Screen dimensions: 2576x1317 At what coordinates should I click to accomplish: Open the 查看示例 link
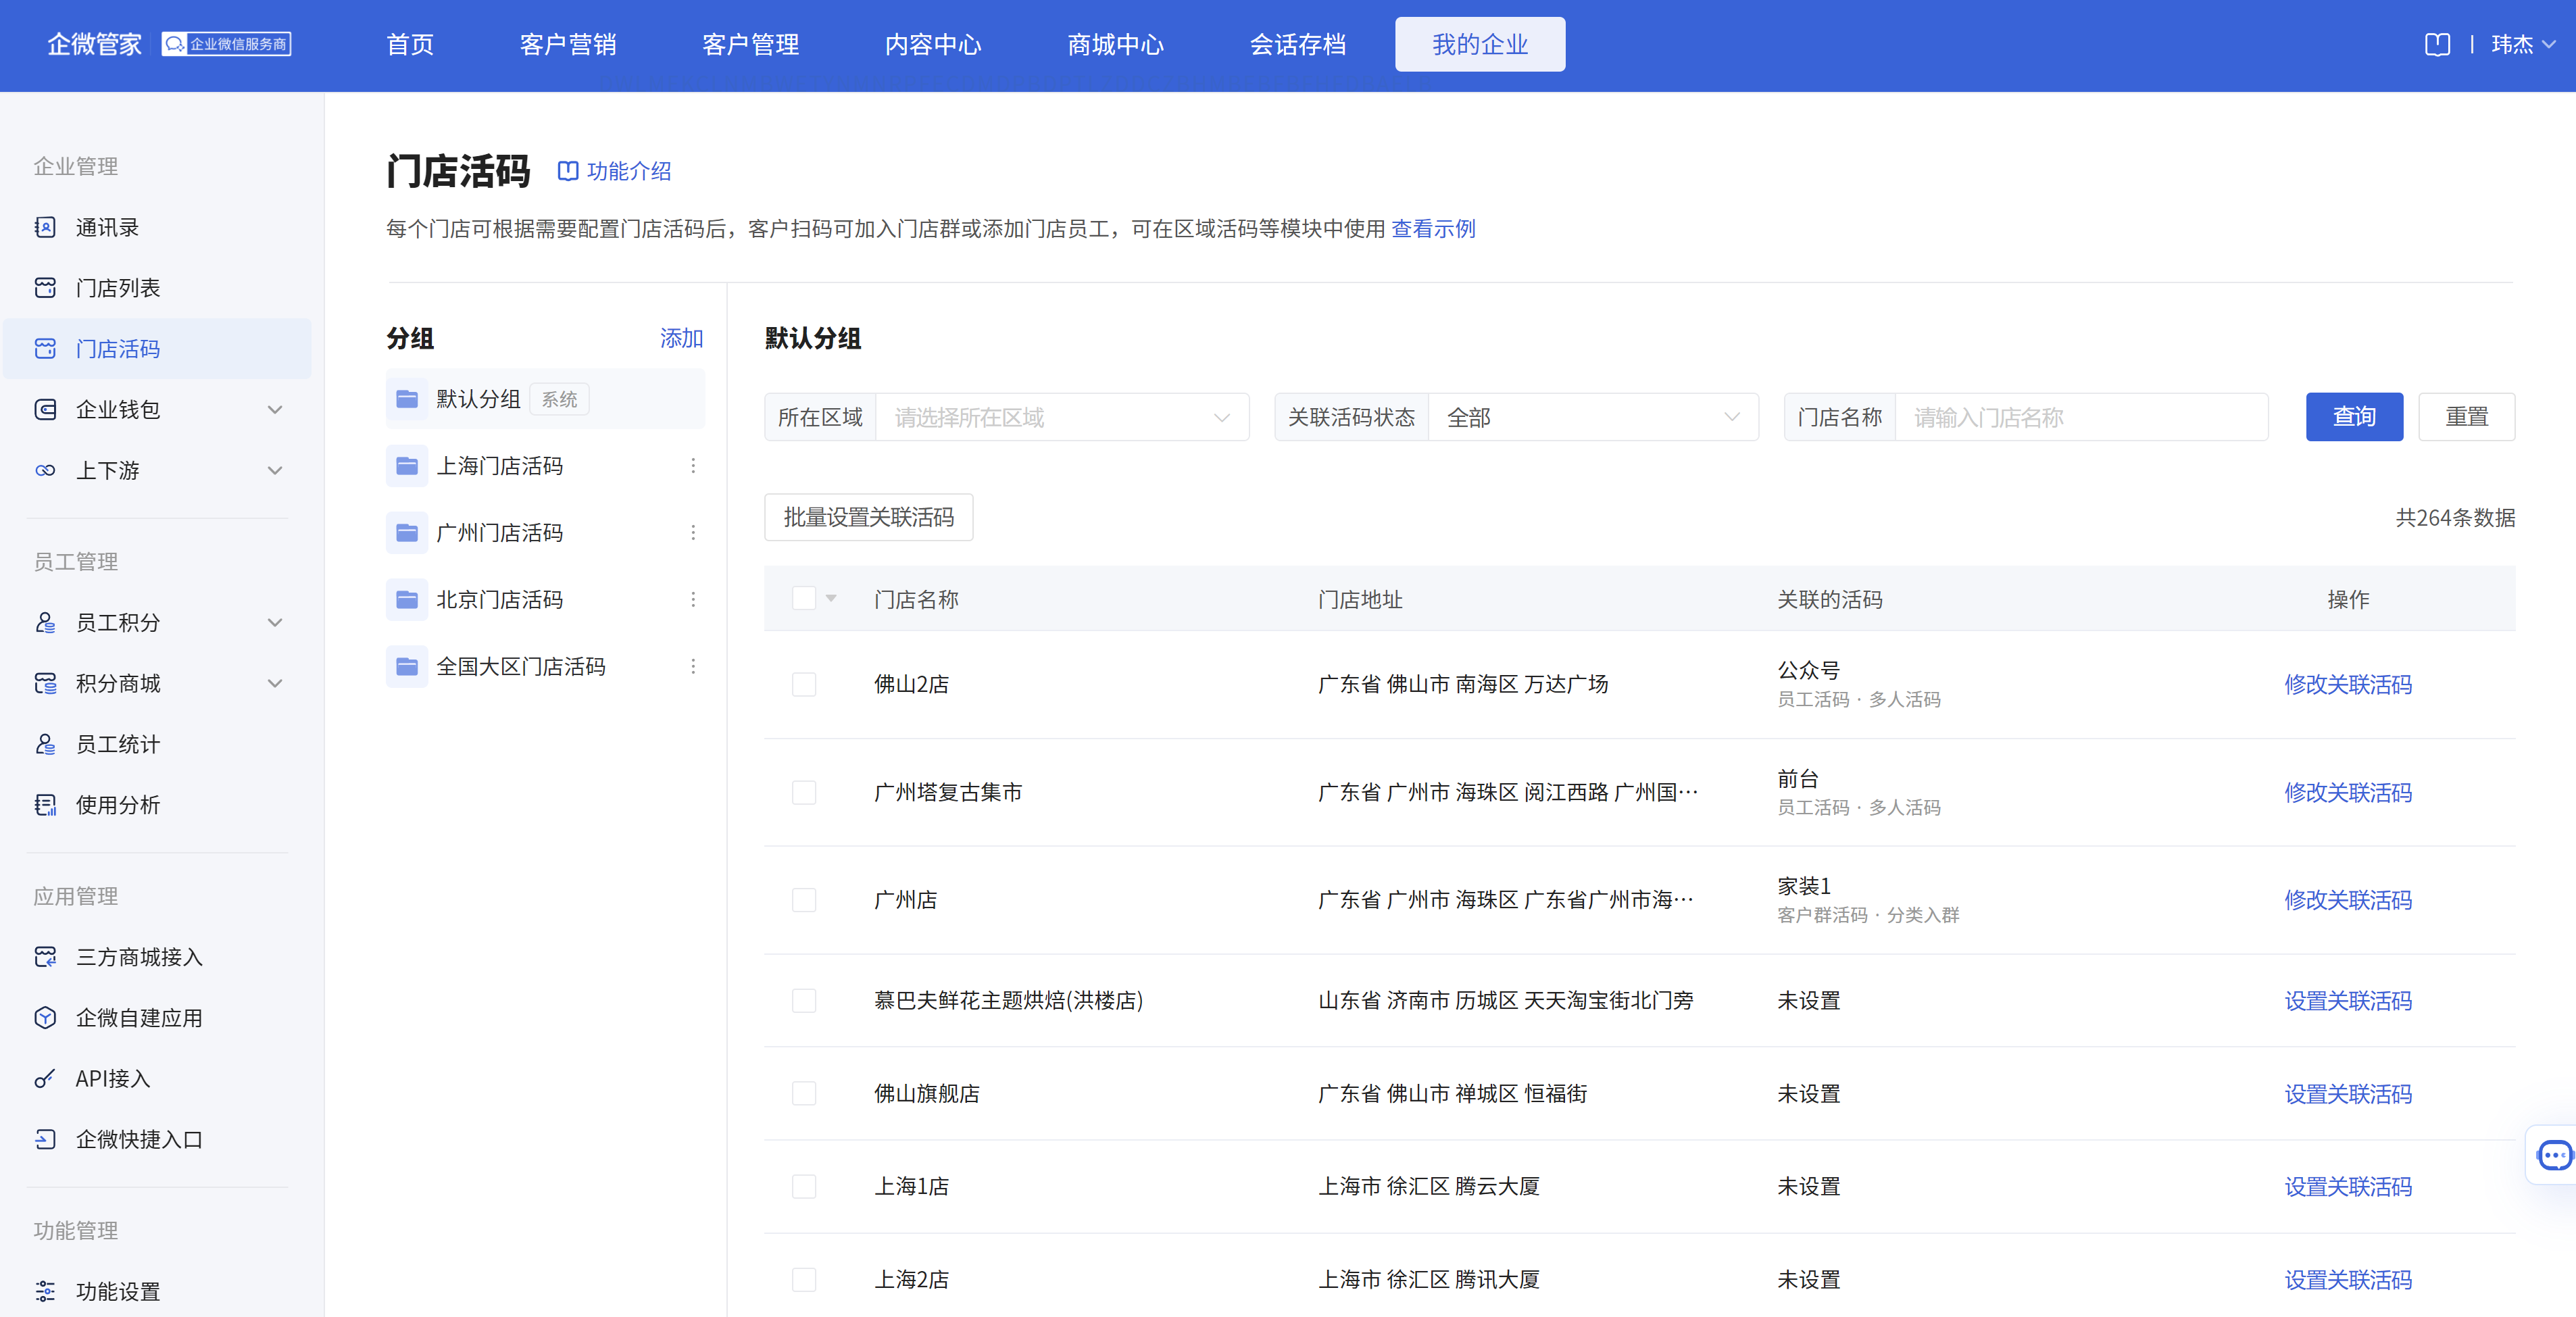tap(1433, 229)
